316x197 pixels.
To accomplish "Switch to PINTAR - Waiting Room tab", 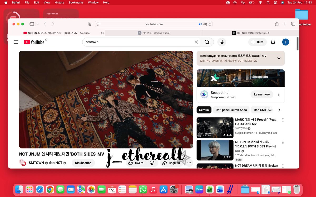I will pos(154,33).
